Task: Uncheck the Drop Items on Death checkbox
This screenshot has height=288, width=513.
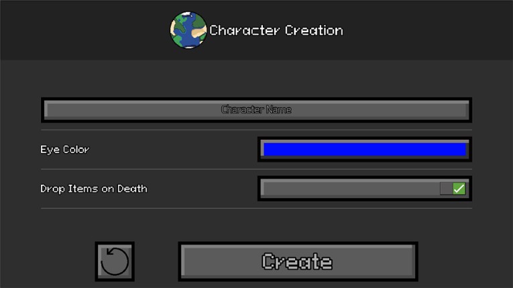Action: [459, 189]
